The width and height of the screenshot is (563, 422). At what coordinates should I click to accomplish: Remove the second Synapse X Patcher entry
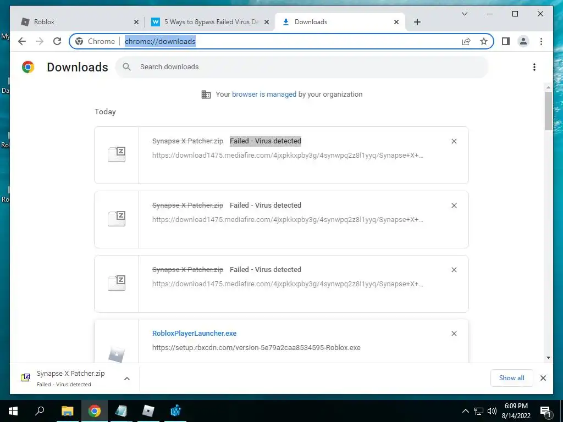[x=454, y=206]
